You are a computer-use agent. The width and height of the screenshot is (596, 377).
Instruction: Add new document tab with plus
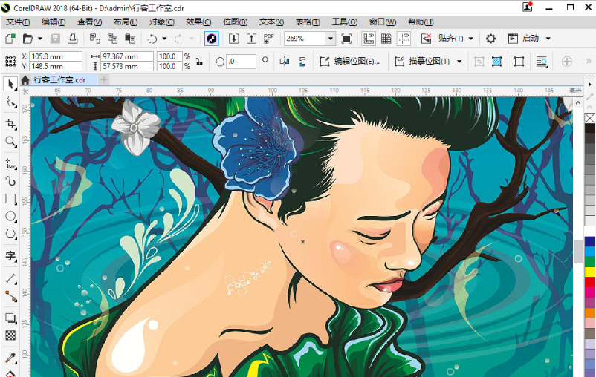pyautogui.click(x=103, y=79)
